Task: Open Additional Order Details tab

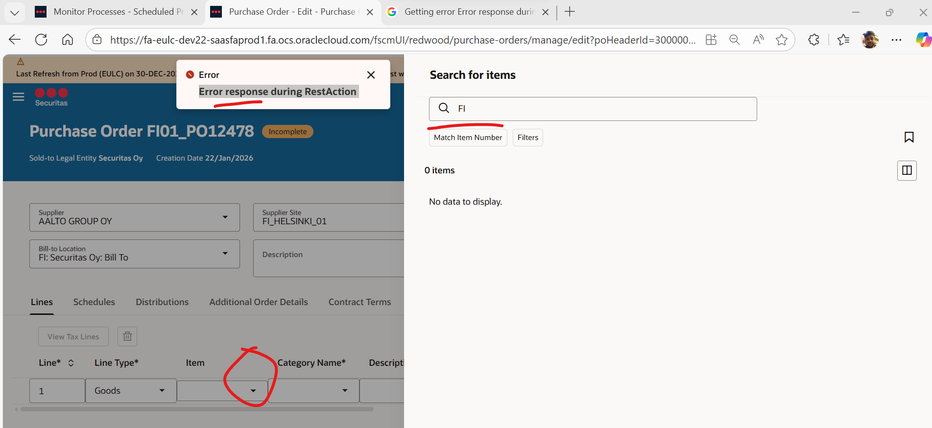Action: [x=259, y=302]
